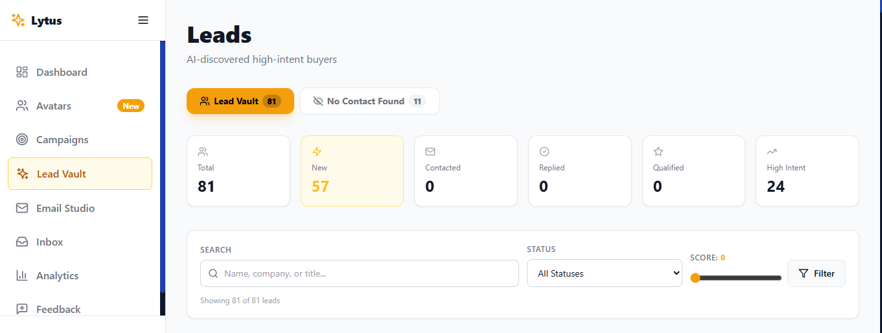
Task: Select the High Intent stat card
Action: (x=807, y=171)
